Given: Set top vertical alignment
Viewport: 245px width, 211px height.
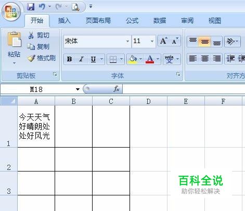Looking at the screenshot, I should tap(193, 41).
